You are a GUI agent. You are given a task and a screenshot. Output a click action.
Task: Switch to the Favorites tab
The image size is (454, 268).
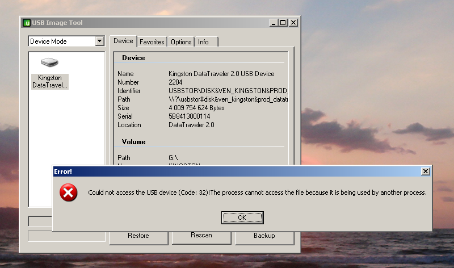(x=152, y=42)
